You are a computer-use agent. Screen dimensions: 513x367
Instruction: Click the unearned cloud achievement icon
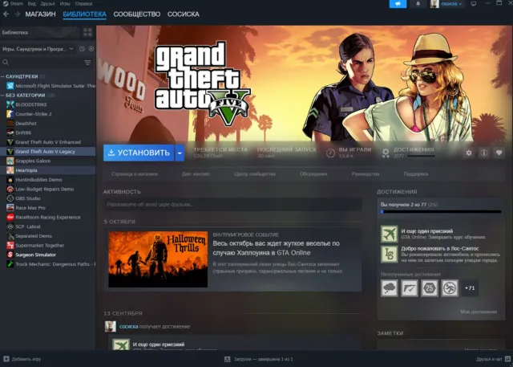coord(390,288)
